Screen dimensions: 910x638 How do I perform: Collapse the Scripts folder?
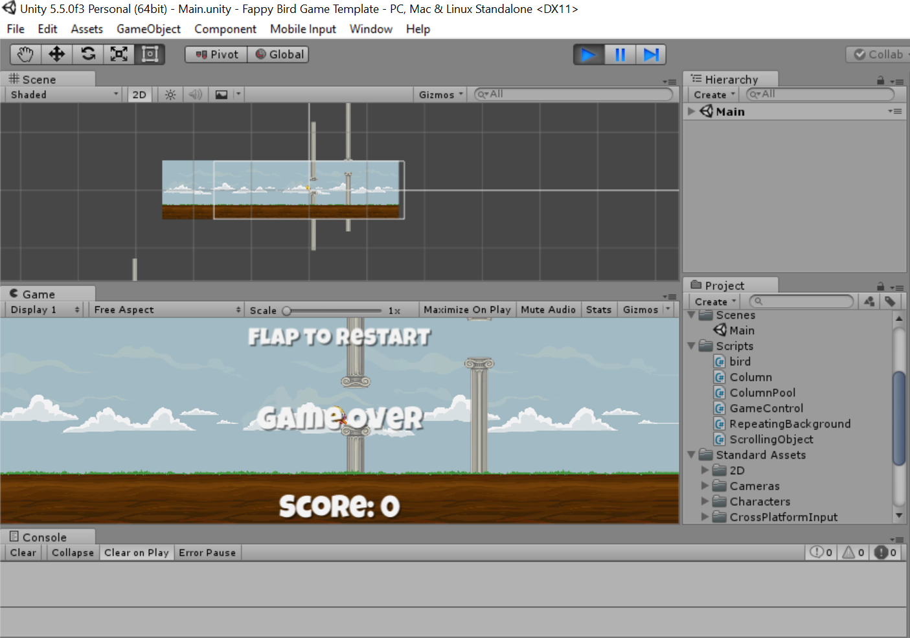click(691, 346)
